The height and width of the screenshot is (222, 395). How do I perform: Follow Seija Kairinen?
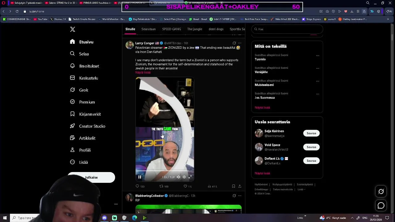(311, 133)
